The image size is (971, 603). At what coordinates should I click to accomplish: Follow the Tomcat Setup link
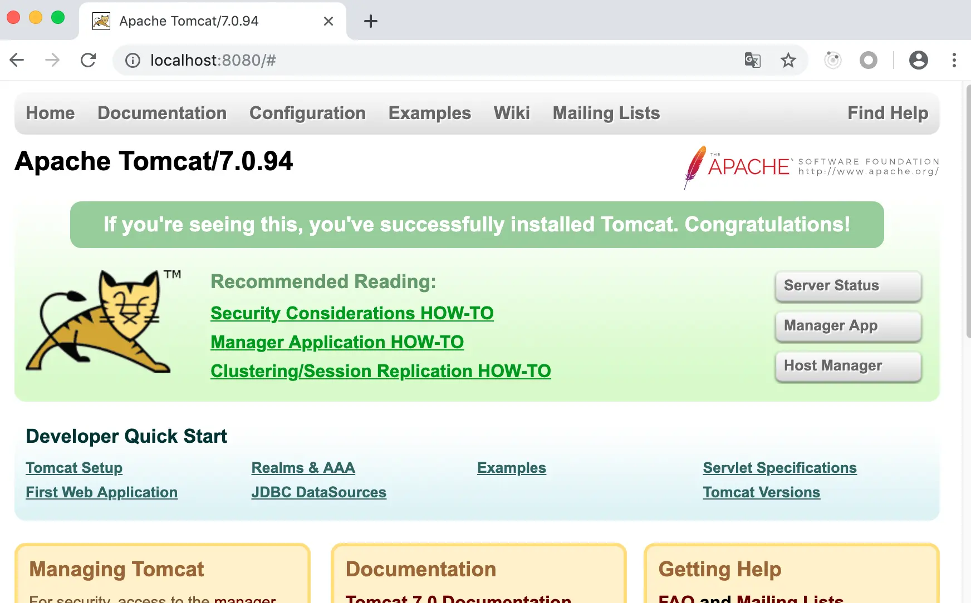click(x=74, y=468)
